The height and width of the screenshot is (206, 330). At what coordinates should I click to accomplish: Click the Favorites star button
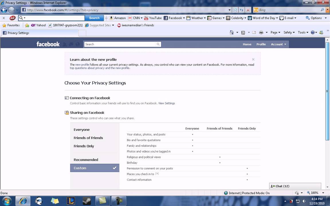(11, 25)
